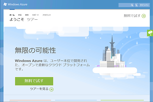The width and height of the screenshot is (153, 102).
Task: Click the city skyline illustration
Action: click(x=112, y=54)
